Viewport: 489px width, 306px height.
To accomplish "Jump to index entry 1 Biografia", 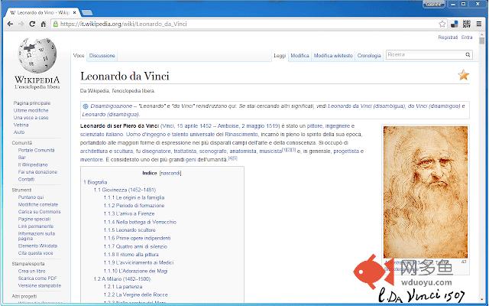I will pos(95,182).
